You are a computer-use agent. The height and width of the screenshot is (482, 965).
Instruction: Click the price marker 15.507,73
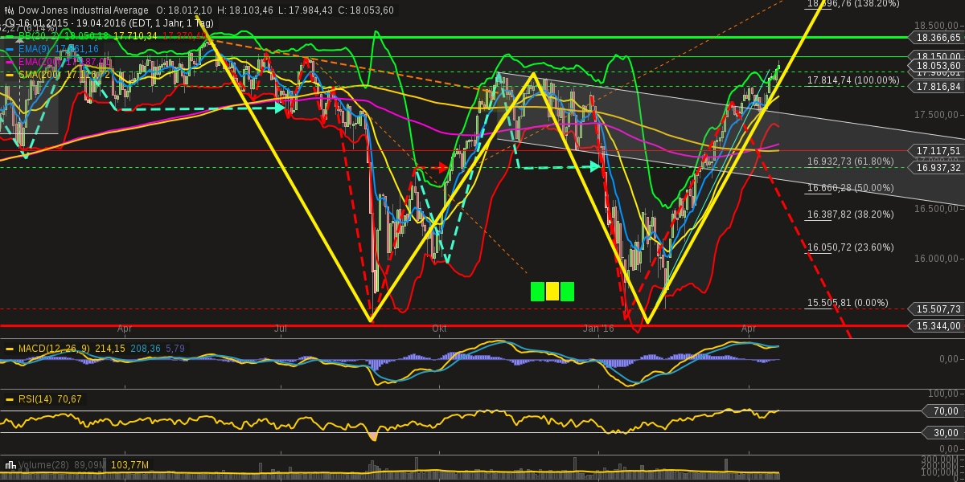[937, 309]
